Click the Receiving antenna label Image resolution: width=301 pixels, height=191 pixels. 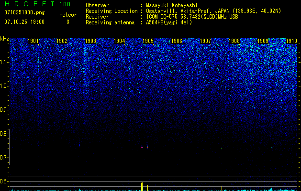pos(110,22)
